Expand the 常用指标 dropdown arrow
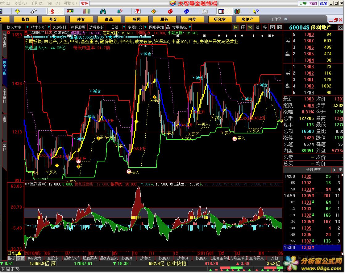The height and width of the screenshot is (273, 345). pyautogui.click(x=190, y=27)
